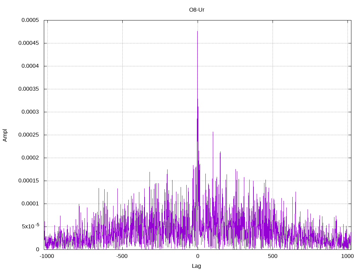Click the 0.00015 y-axis tick label
The width and height of the screenshot is (362, 271).
tap(29, 181)
